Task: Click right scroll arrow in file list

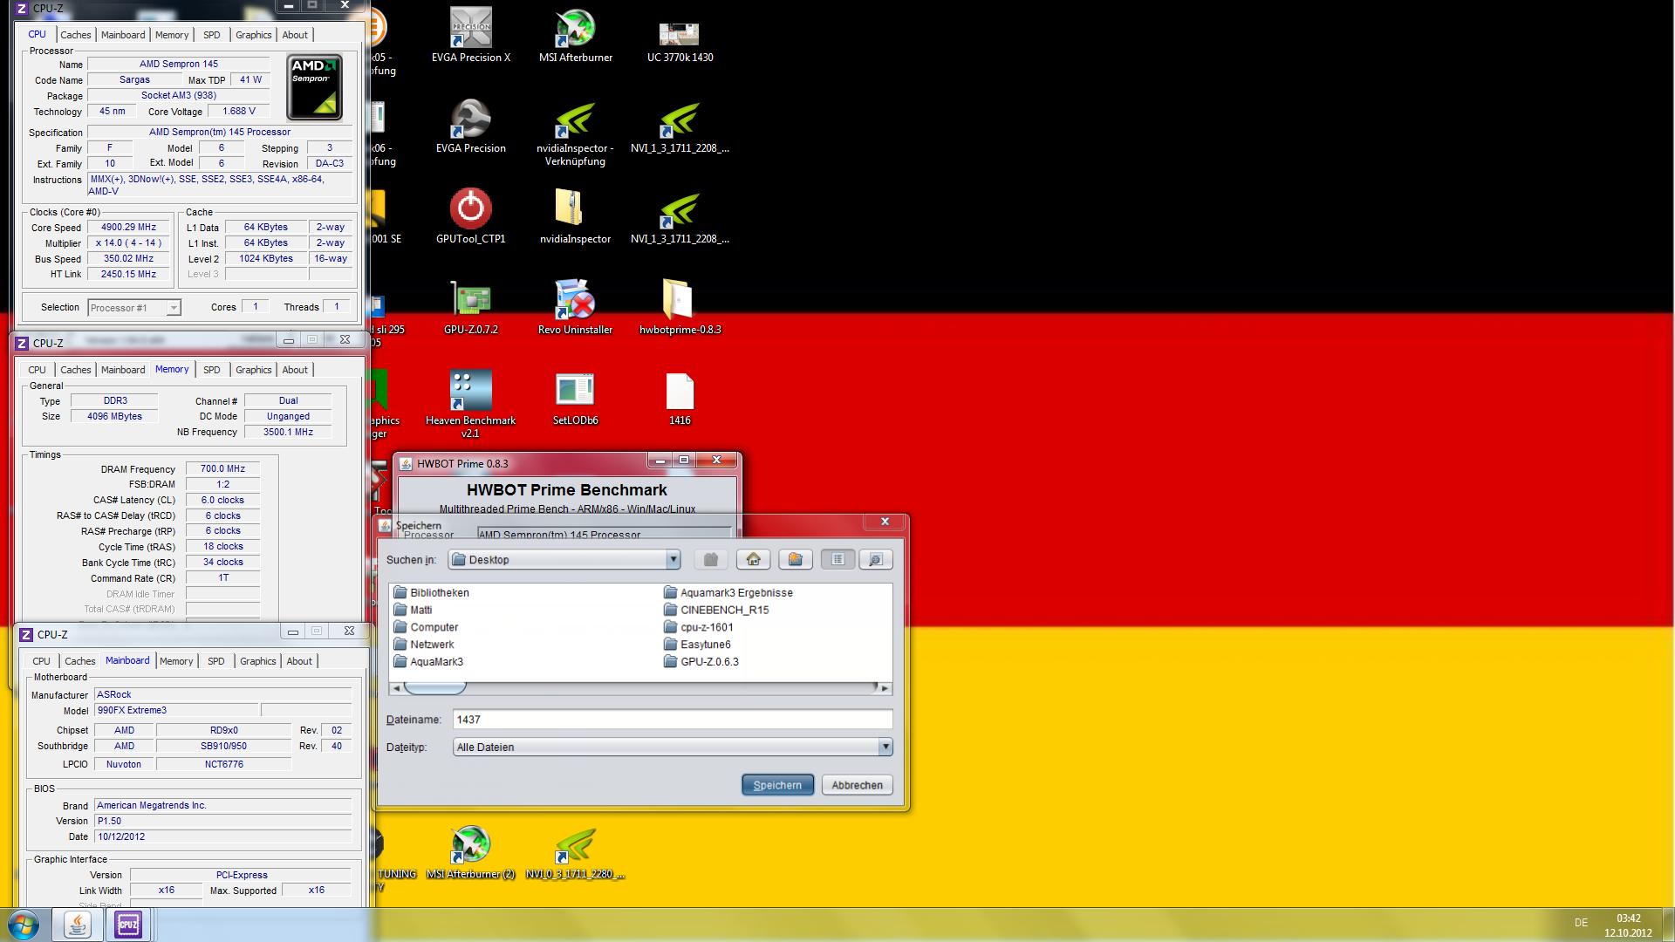Action: (x=885, y=688)
